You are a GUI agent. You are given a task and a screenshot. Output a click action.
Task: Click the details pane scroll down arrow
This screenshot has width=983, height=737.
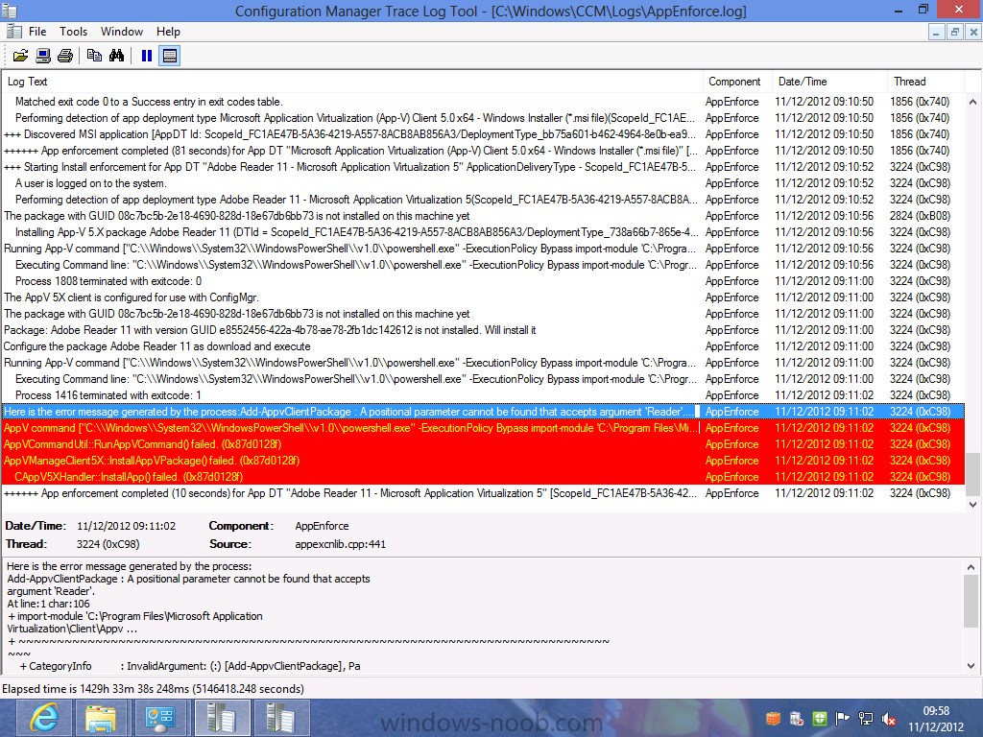[971, 666]
